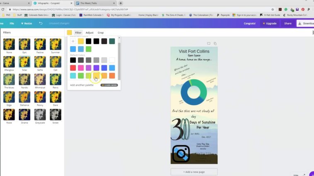The image size is (314, 176).
Task: Open the Crop tab
Action: [x=101, y=33]
